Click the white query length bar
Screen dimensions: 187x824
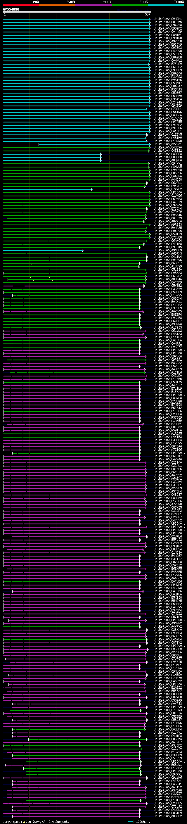point(77,12)
